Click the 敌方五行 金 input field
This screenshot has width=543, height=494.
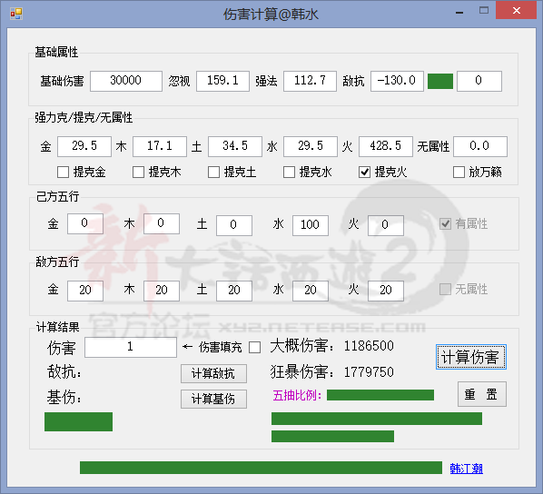[x=85, y=291]
